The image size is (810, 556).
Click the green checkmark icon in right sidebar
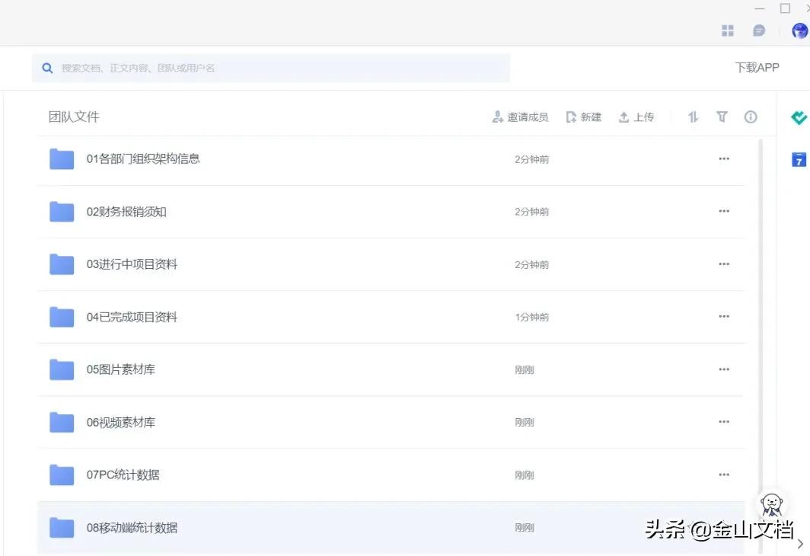point(798,117)
